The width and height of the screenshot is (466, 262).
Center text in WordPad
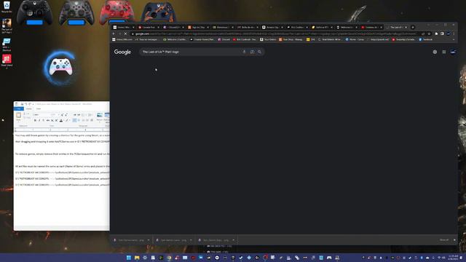79,120
